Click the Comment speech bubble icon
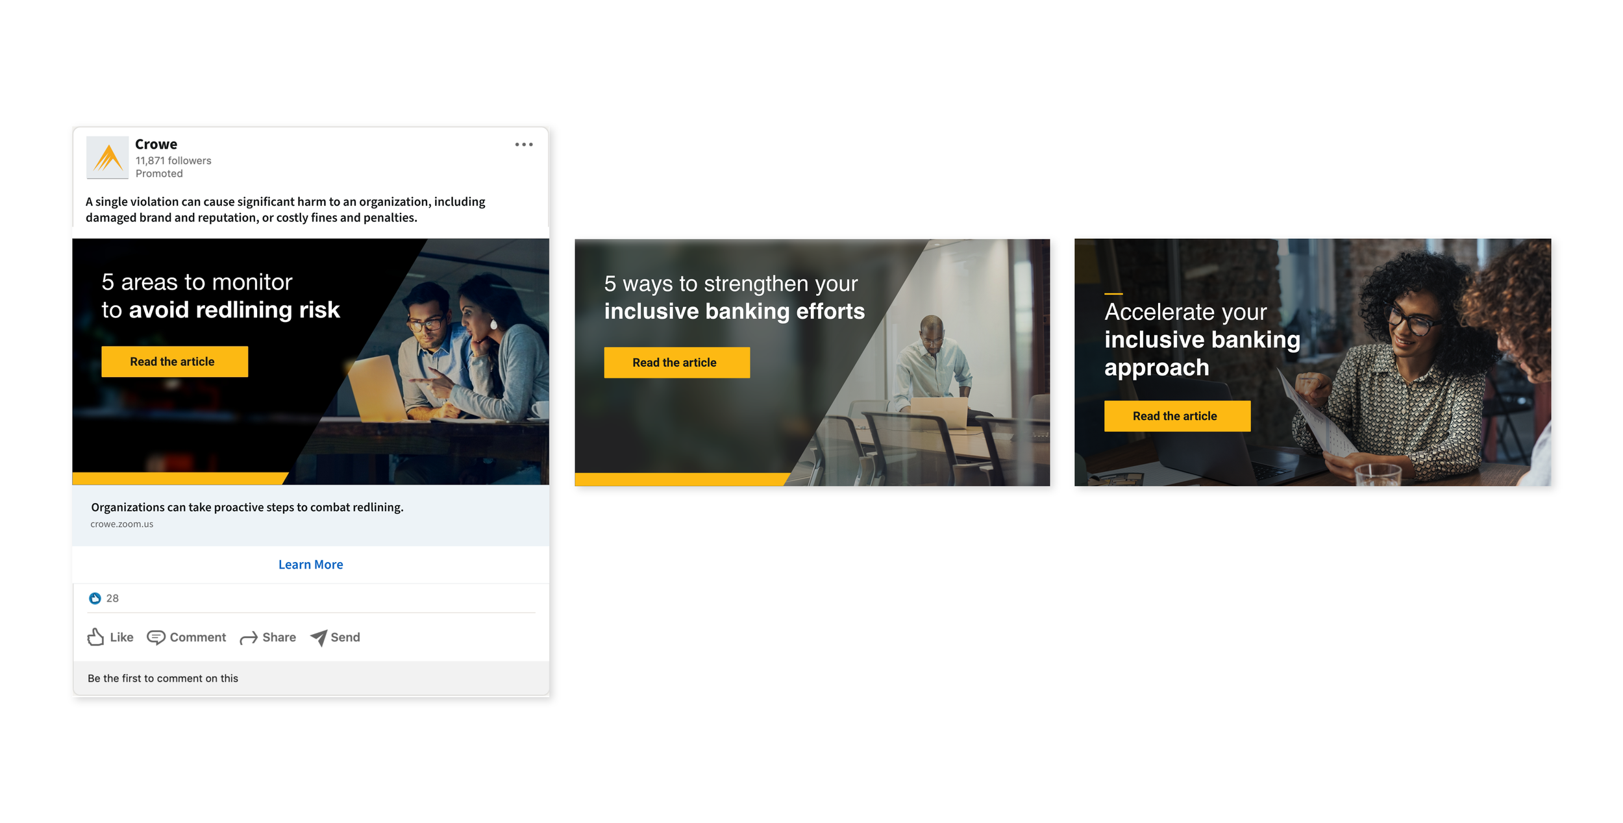Screen dimensions: 1623x823 (x=156, y=637)
